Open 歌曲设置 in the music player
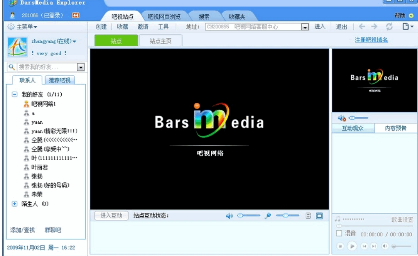The image size is (418, 256). click(x=402, y=219)
